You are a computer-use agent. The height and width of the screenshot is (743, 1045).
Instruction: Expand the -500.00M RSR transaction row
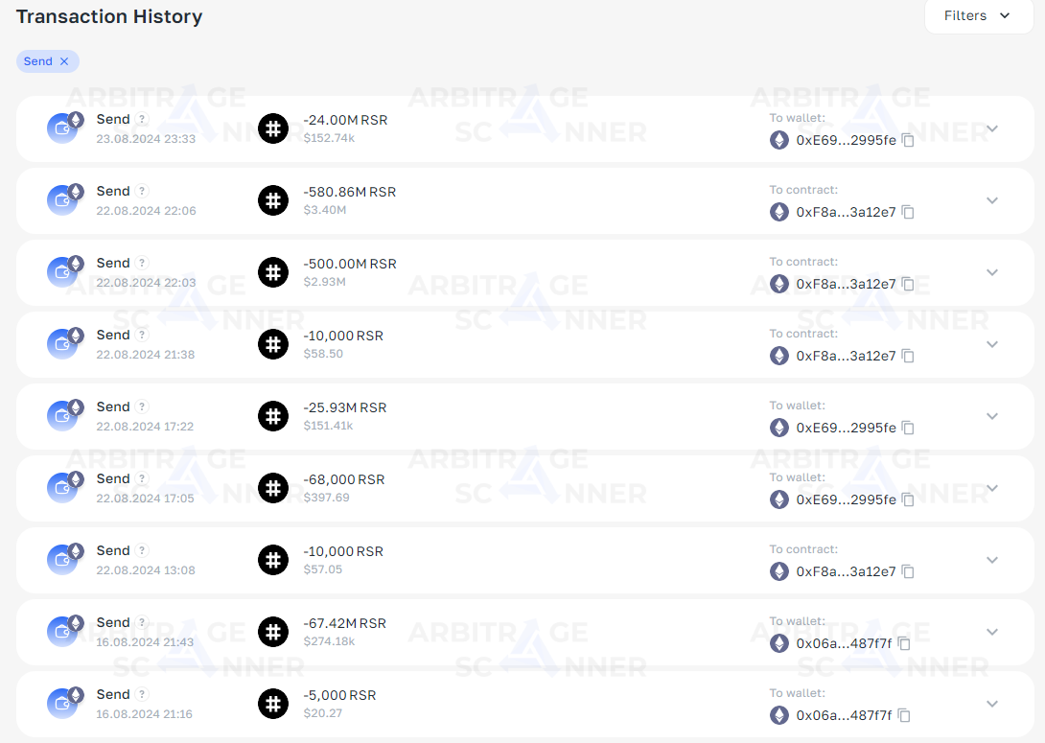(x=991, y=272)
